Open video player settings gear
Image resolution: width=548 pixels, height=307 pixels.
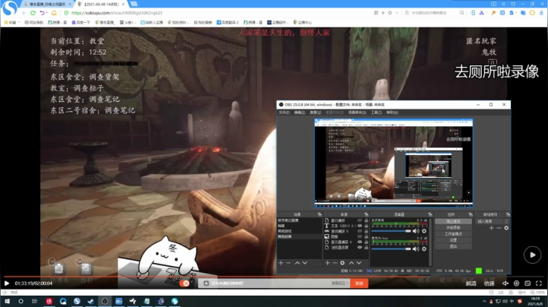(x=517, y=283)
